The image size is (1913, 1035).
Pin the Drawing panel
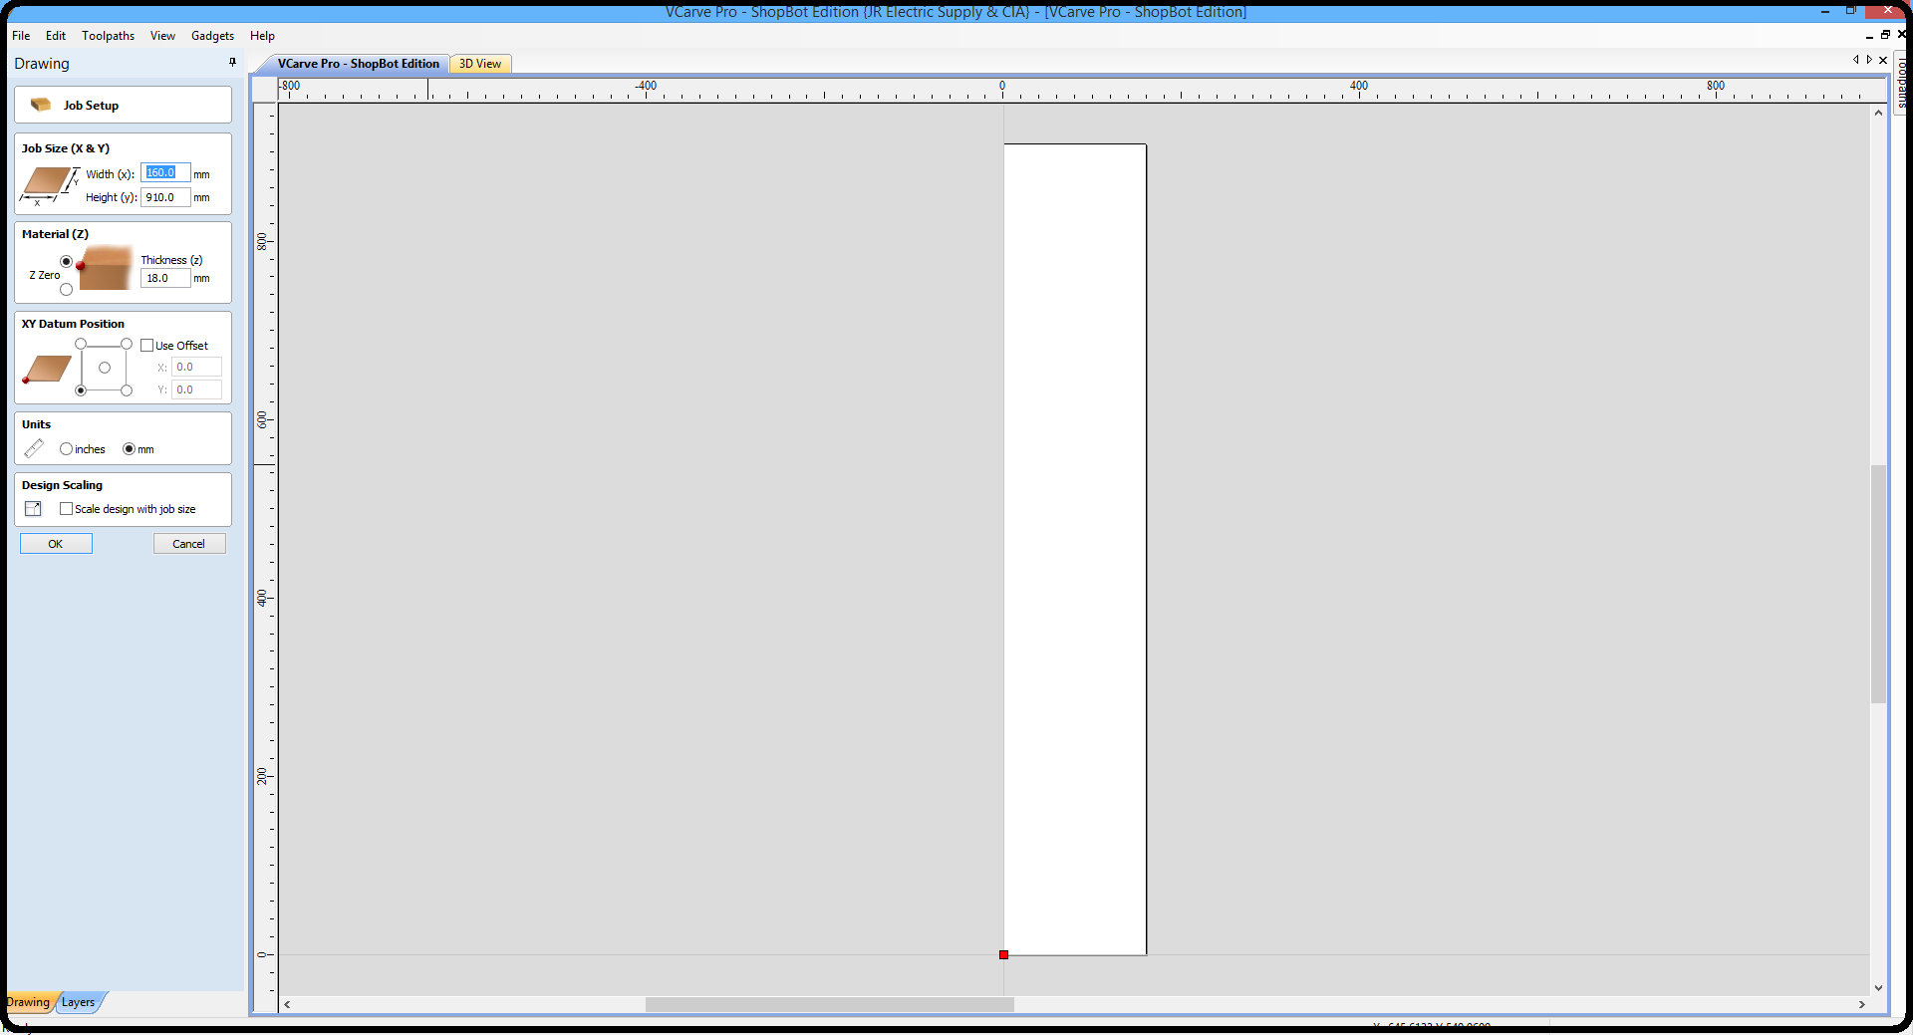point(232,62)
